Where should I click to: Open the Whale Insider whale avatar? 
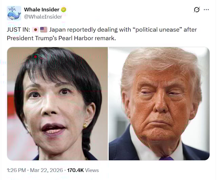(x=14, y=13)
